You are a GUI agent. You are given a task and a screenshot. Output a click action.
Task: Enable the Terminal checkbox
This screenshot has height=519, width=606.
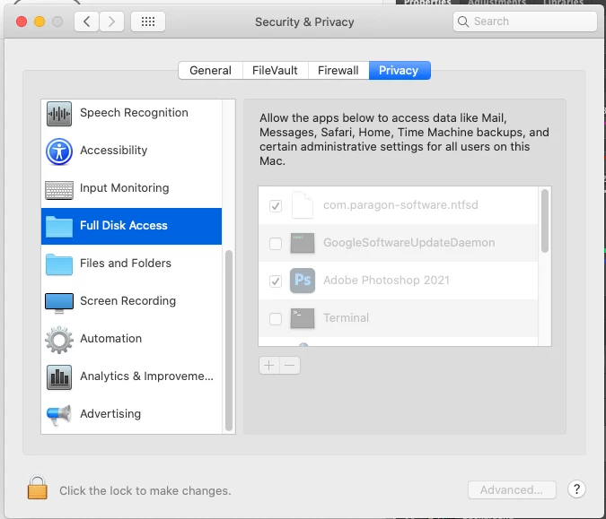pyautogui.click(x=276, y=319)
